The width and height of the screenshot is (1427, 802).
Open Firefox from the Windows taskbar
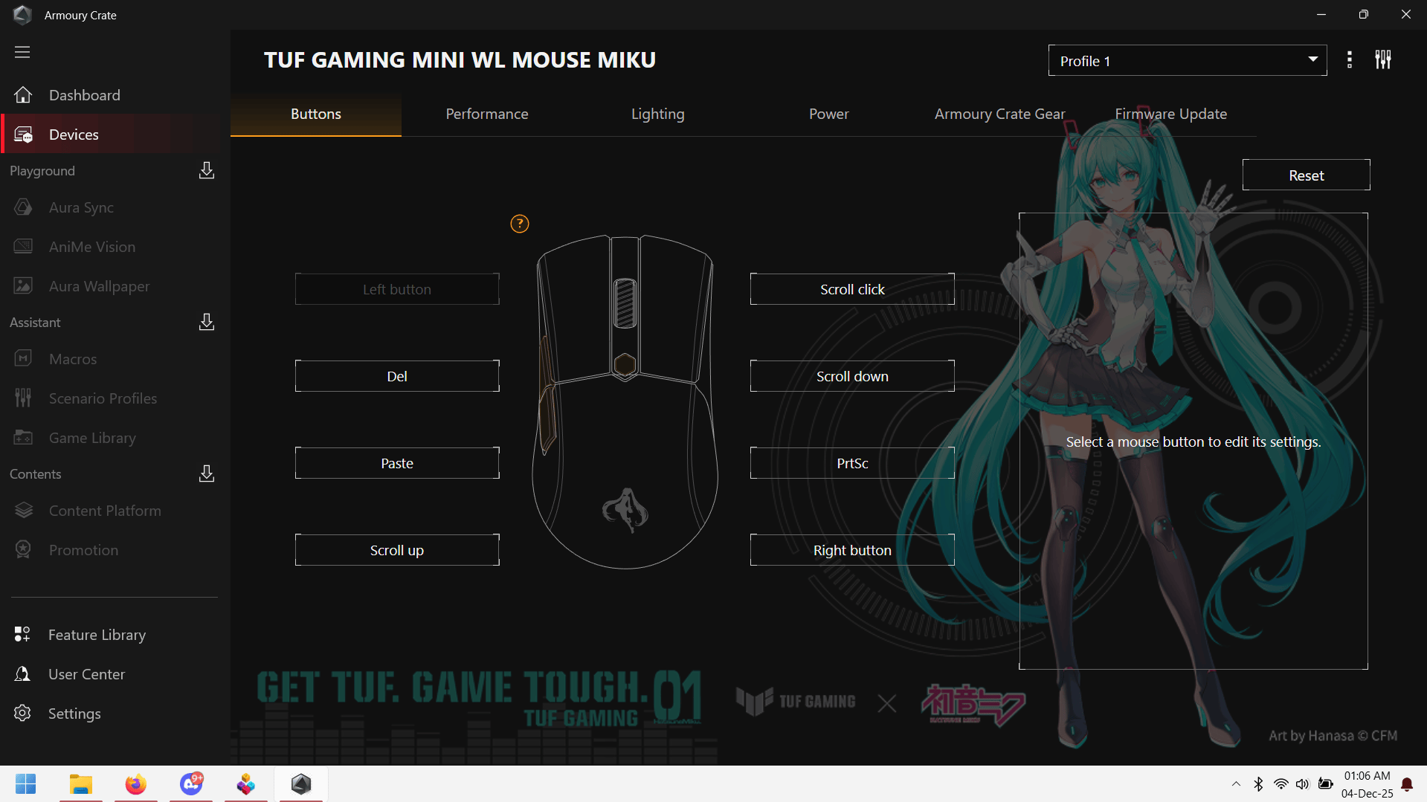tap(135, 784)
